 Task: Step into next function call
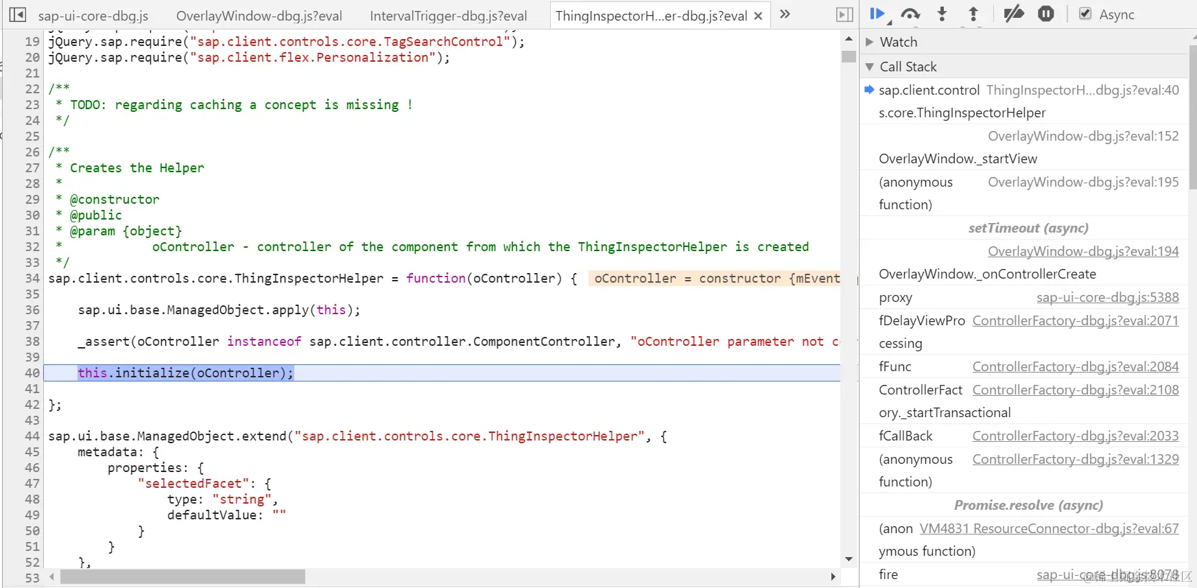pos(943,14)
